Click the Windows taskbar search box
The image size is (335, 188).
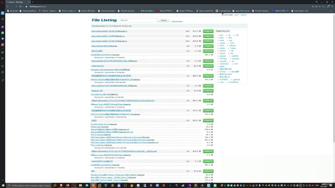29,185
